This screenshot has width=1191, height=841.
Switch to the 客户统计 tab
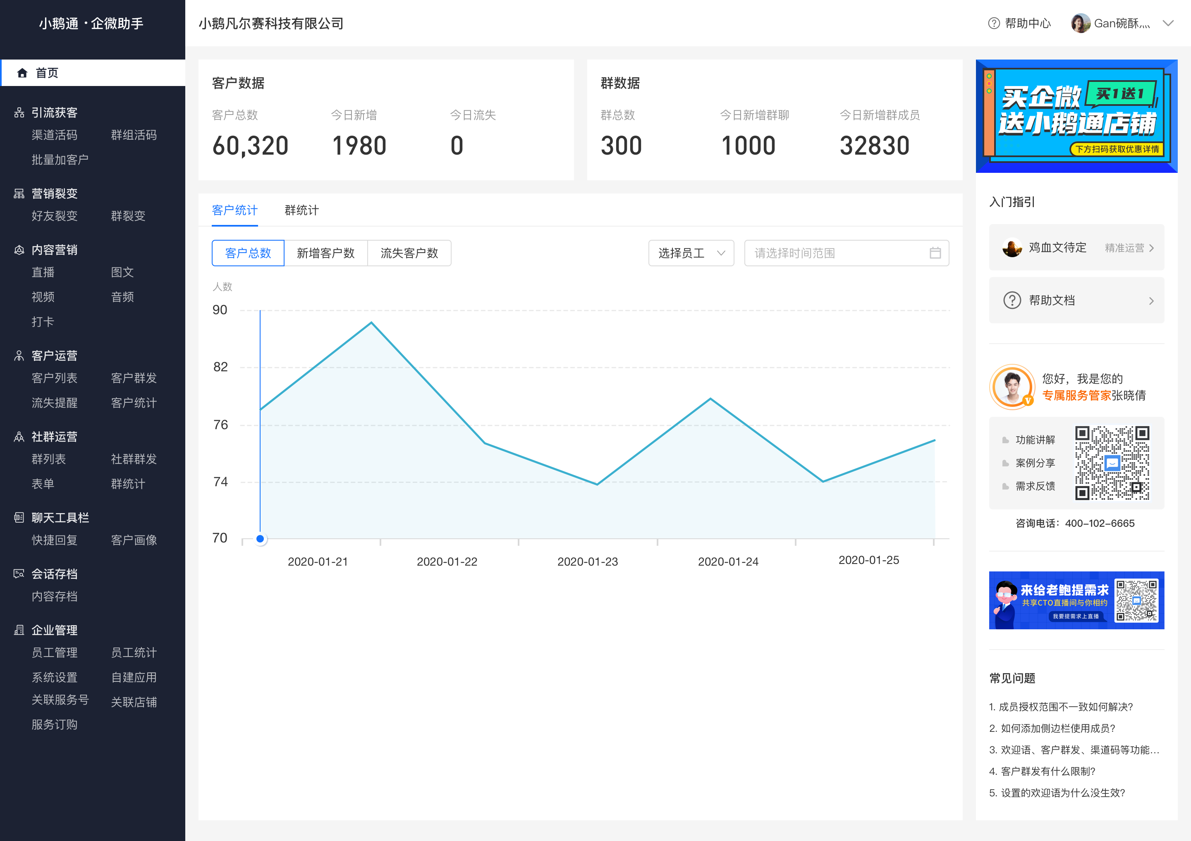click(234, 210)
